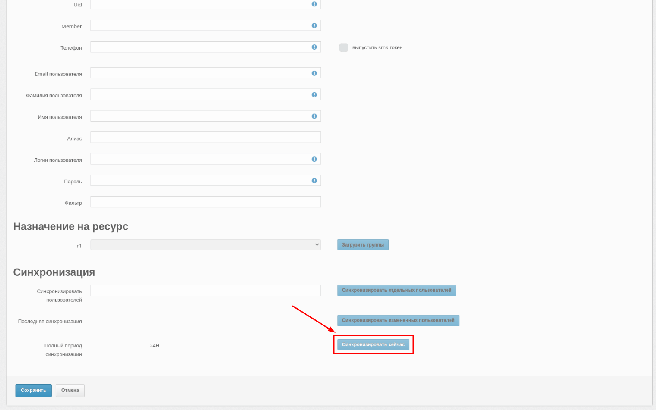Focus the Логин пользователя input field
This screenshot has height=410, width=656.
point(206,159)
